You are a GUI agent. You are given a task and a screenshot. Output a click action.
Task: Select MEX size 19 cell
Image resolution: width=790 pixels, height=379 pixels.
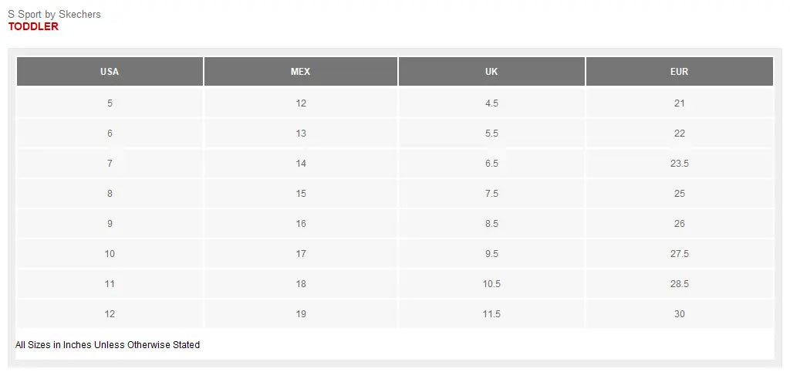point(301,314)
